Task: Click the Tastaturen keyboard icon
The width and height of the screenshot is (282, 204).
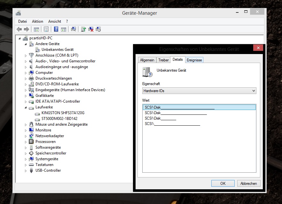Action: tap(31, 165)
